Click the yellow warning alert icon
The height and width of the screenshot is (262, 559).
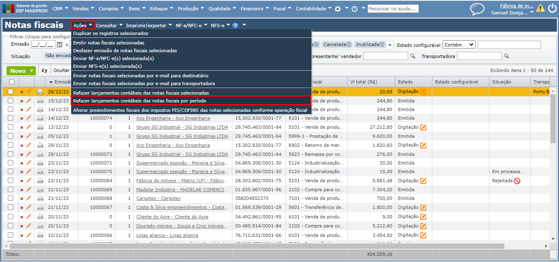click(x=540, y=8)
